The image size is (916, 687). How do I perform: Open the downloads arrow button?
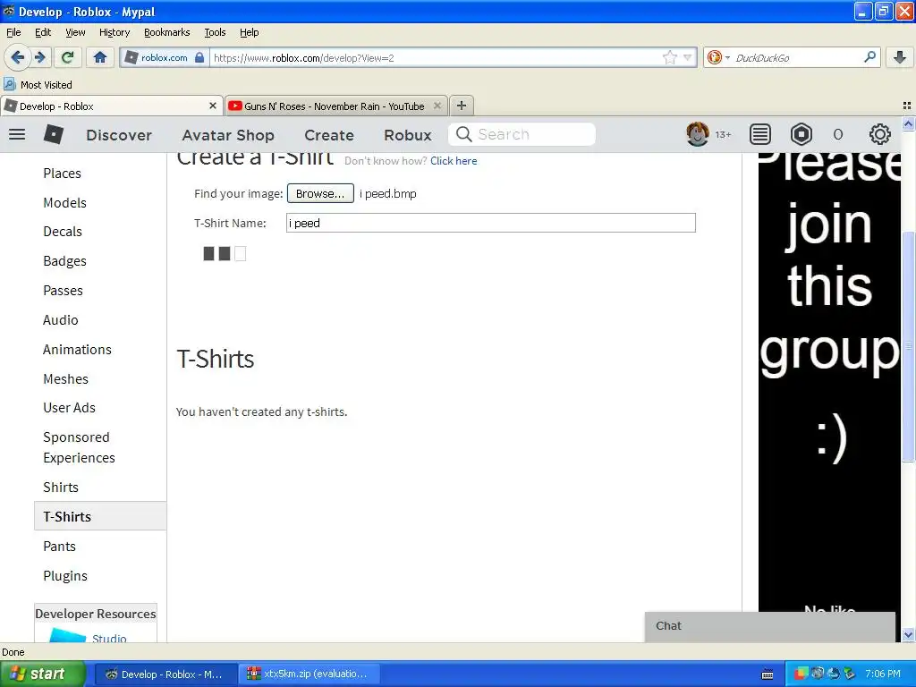tap(900, 57)
